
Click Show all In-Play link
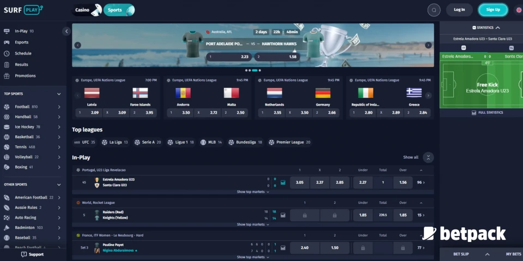click(411, 157)
